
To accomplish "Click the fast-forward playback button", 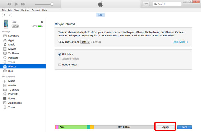I will pos(23,4).
